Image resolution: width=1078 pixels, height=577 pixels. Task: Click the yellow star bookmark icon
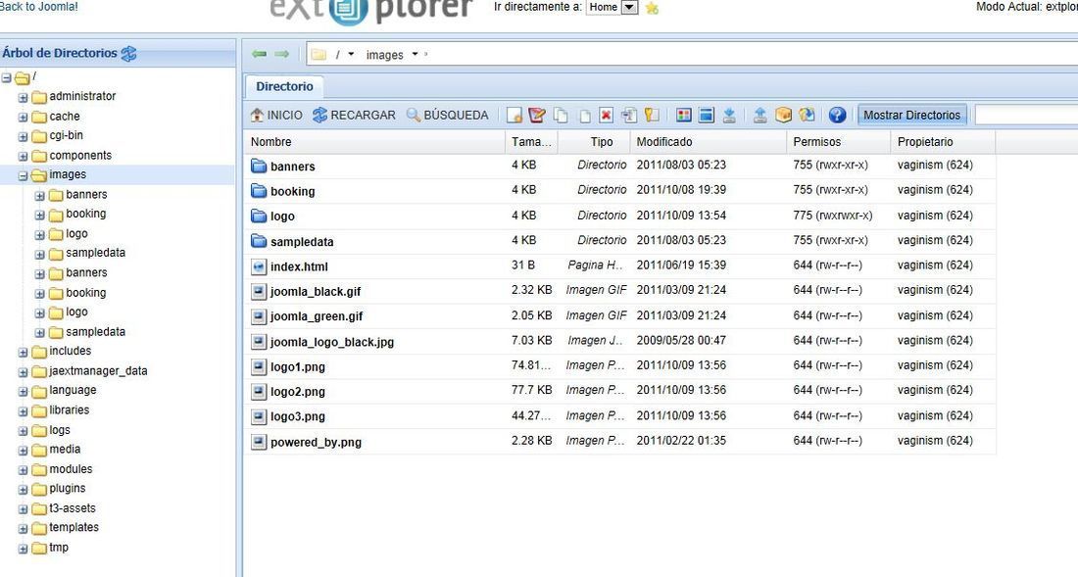(x=652, y=8)
